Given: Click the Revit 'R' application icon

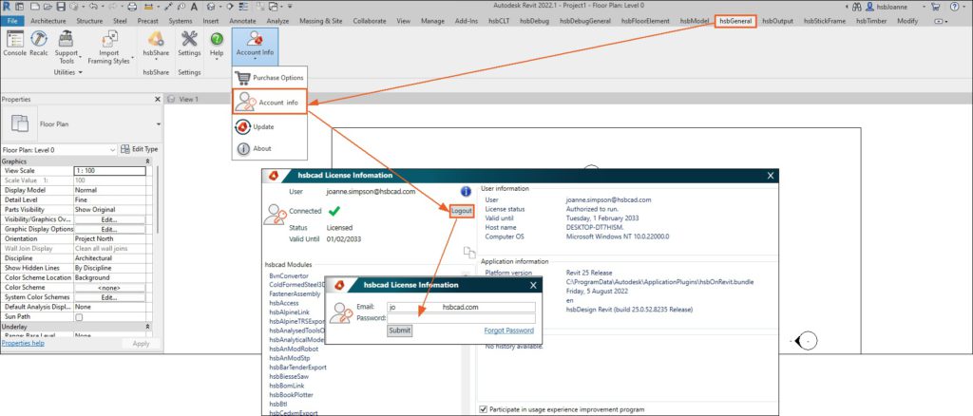Looking at the screenshot, I should [7, 7].
